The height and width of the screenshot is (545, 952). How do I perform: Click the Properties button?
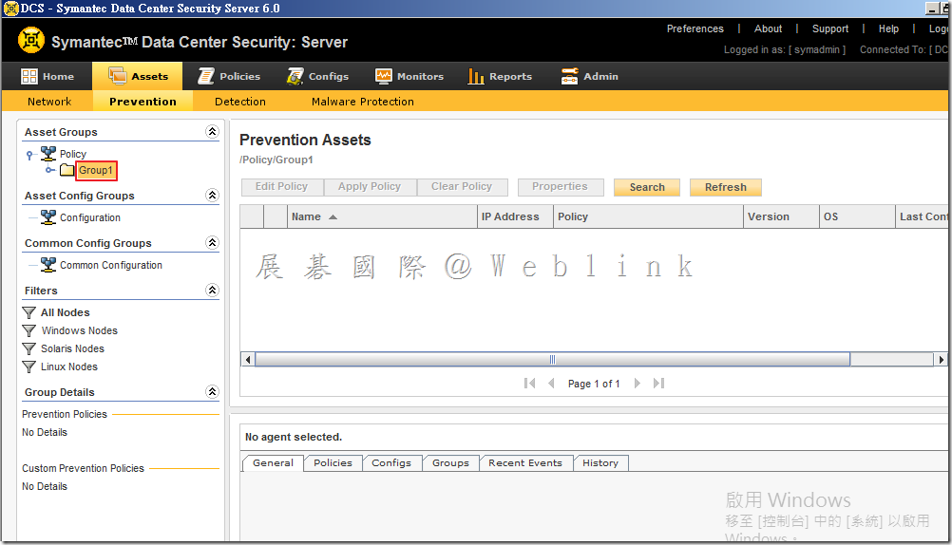click(x=560, y=187)
